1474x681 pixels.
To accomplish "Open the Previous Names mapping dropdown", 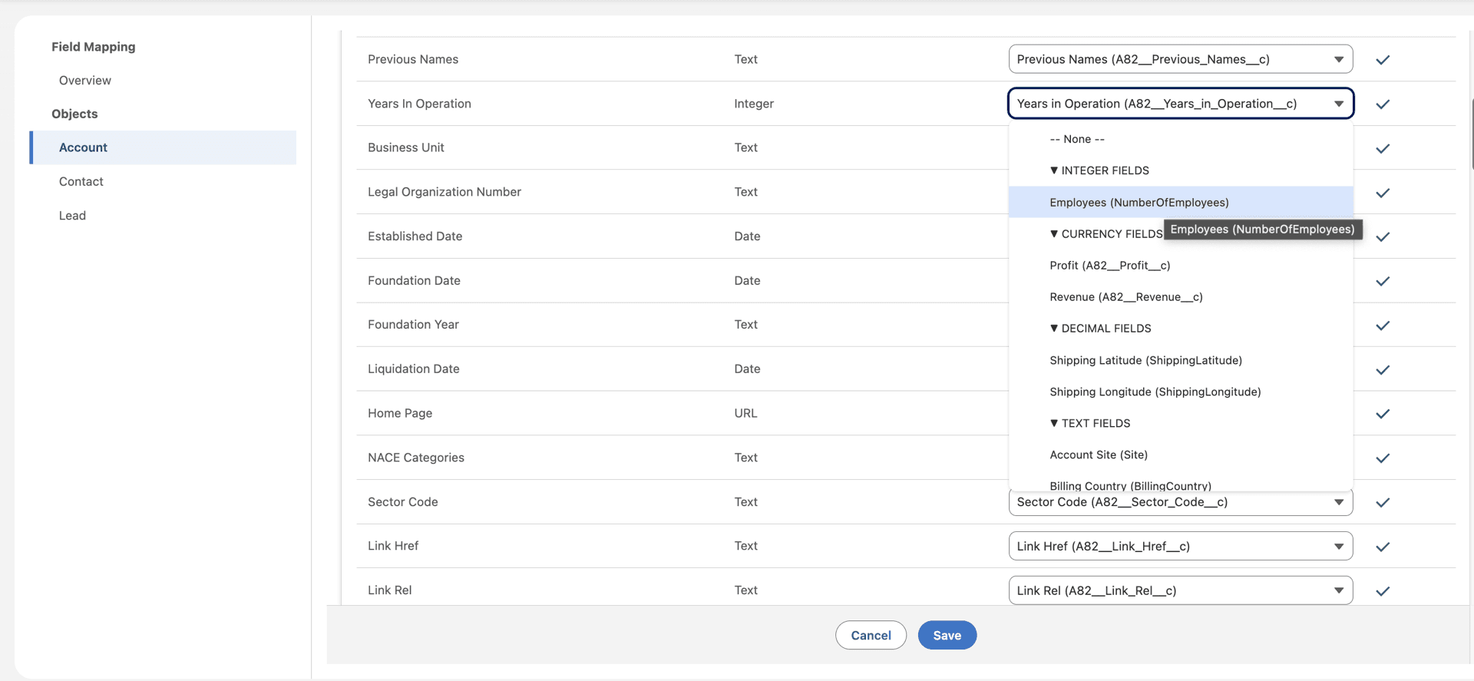I will [x=1181, y=59].
